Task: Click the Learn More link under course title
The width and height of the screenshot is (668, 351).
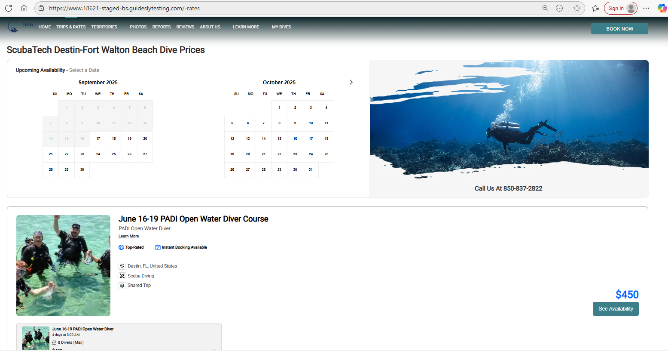Action: pyautogui.click(x=128, y=236)
